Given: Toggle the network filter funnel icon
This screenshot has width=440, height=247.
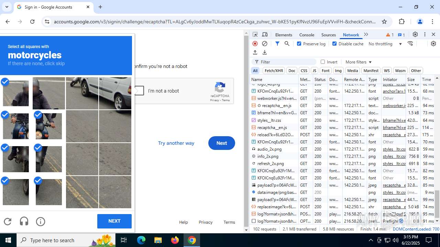Looking at the screenshot, I should coord(277,44).
